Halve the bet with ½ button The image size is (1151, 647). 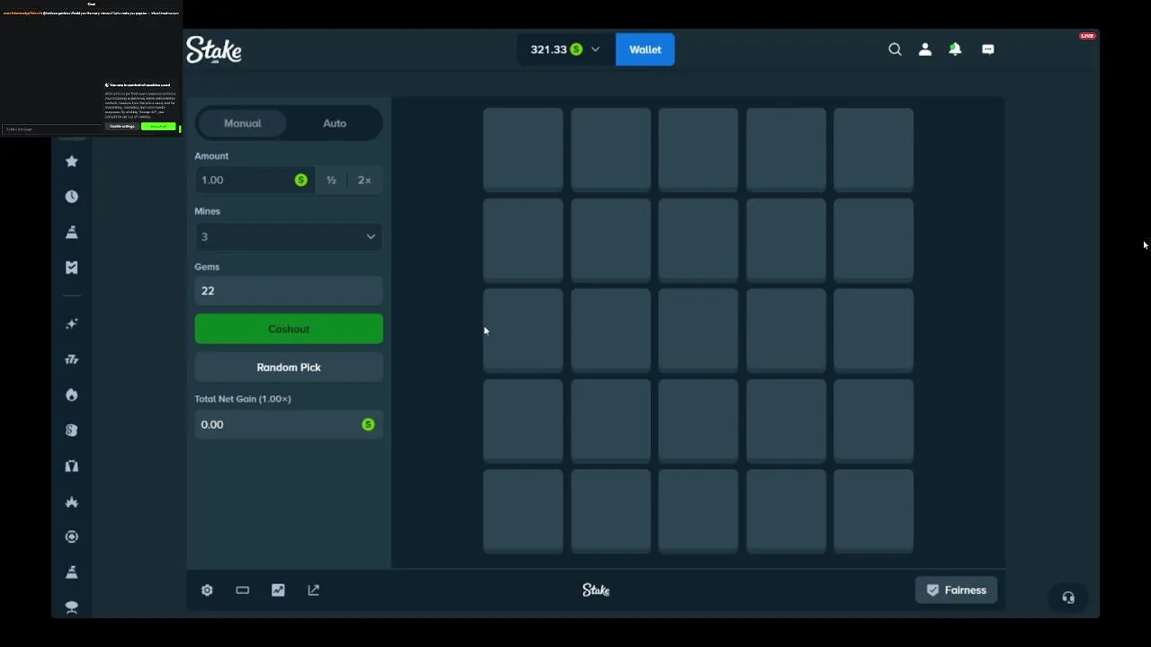(x=331, y=180)
